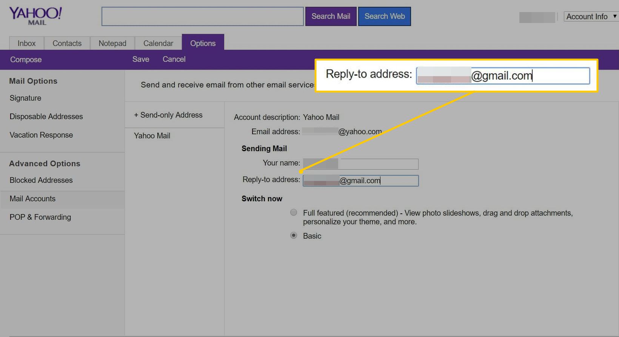Open Blocked Addresses settings
Screen dimensions: 619x337
point(41,180)
